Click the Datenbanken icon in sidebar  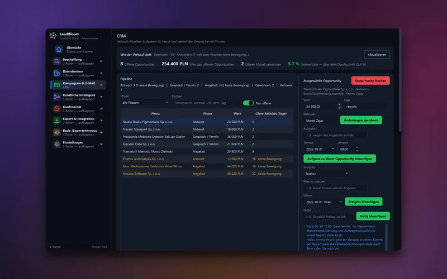[x=57, y=73]
